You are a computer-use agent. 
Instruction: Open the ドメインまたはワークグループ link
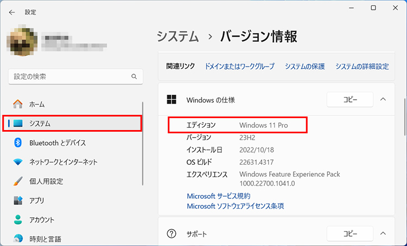click(x=239, y=66)
